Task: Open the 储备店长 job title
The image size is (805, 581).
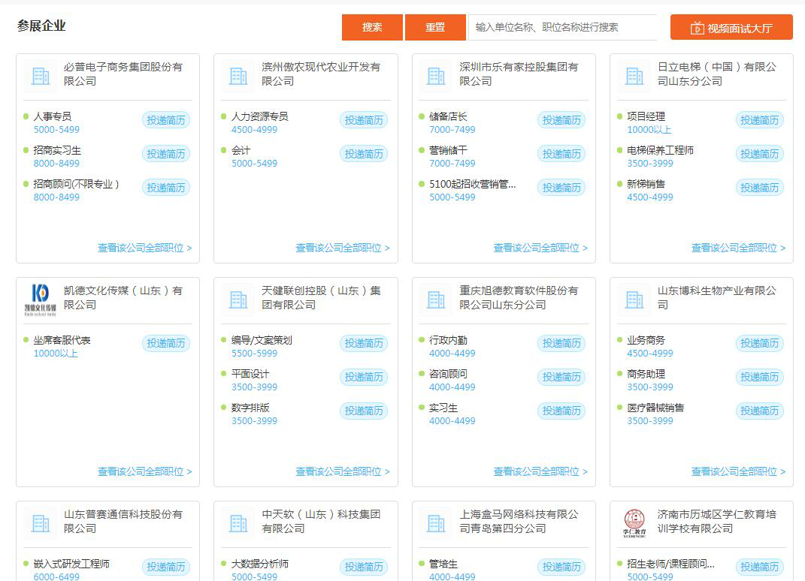Action: [448, 116]
